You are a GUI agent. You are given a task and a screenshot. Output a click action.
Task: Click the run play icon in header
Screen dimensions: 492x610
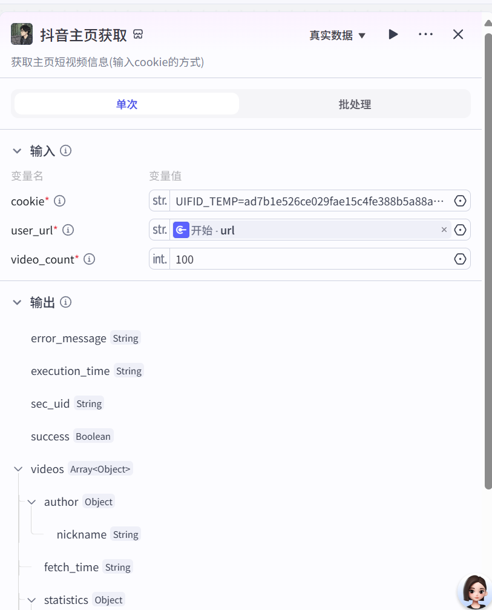(x=393, y=35)
